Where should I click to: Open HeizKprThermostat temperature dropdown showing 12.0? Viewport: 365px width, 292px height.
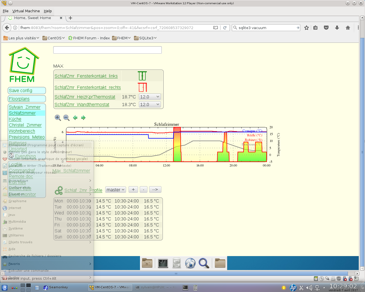click(150, 97)
